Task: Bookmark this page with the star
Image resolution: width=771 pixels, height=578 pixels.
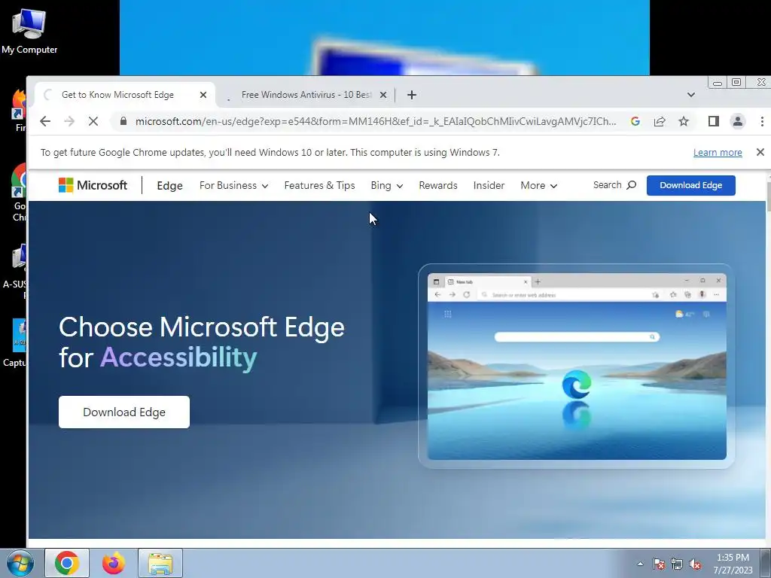Action: click(684, 121)
